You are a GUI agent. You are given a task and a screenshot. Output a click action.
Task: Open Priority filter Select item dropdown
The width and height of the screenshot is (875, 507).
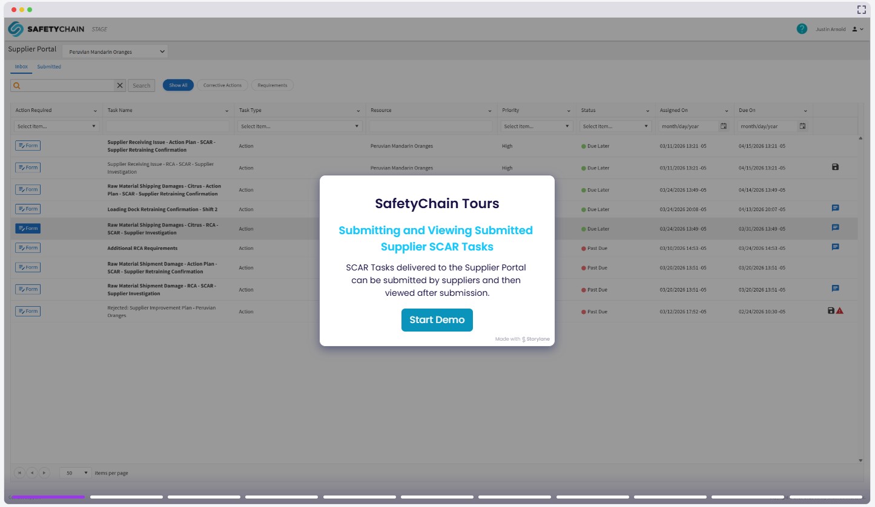(x=537, y=126)
